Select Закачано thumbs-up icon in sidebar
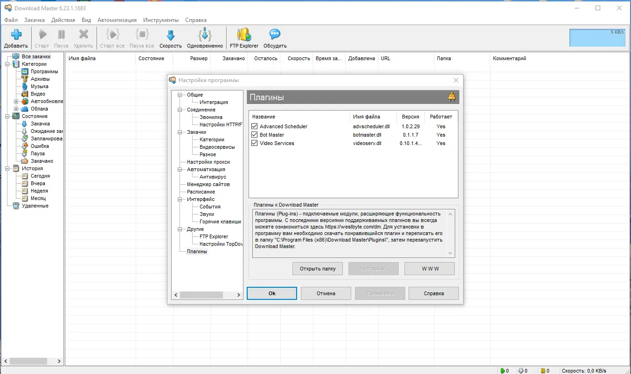631x374 pixels. pyautogui.click(x=25, y=161)
